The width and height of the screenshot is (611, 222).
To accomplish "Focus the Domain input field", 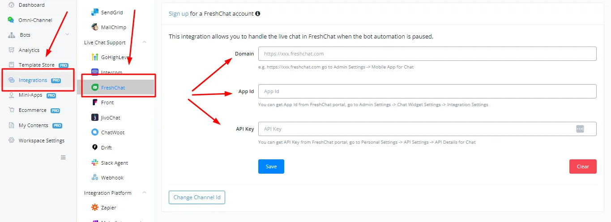I will [x=427, y=54].
